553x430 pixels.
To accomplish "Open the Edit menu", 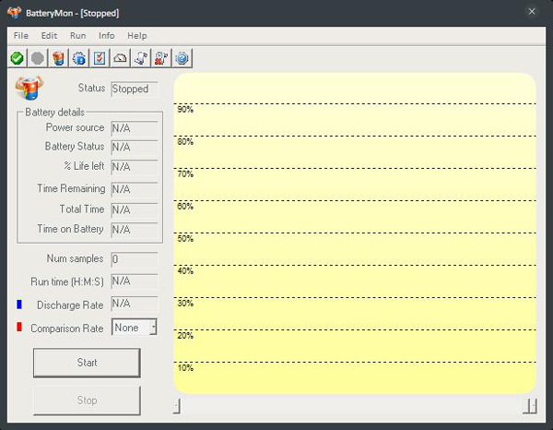I will point(49,36).
